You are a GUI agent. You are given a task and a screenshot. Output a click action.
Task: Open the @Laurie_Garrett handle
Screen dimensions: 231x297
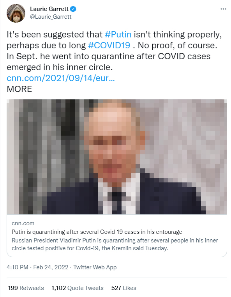click(x=51, y=17)
